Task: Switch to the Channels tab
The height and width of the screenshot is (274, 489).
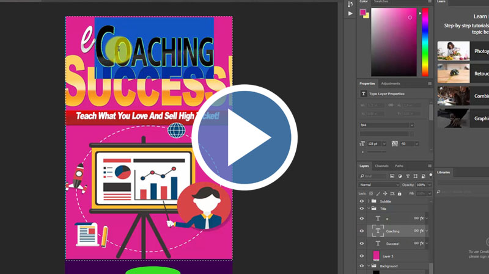Action: [381, 166]
